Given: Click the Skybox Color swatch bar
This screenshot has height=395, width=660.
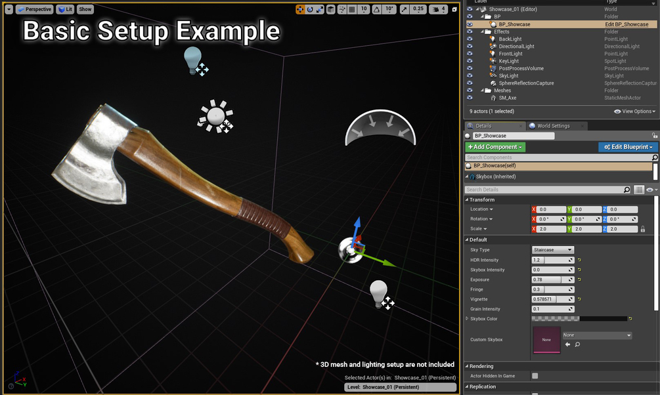Looking at the screenshot, I should click(x=579, y=319).
